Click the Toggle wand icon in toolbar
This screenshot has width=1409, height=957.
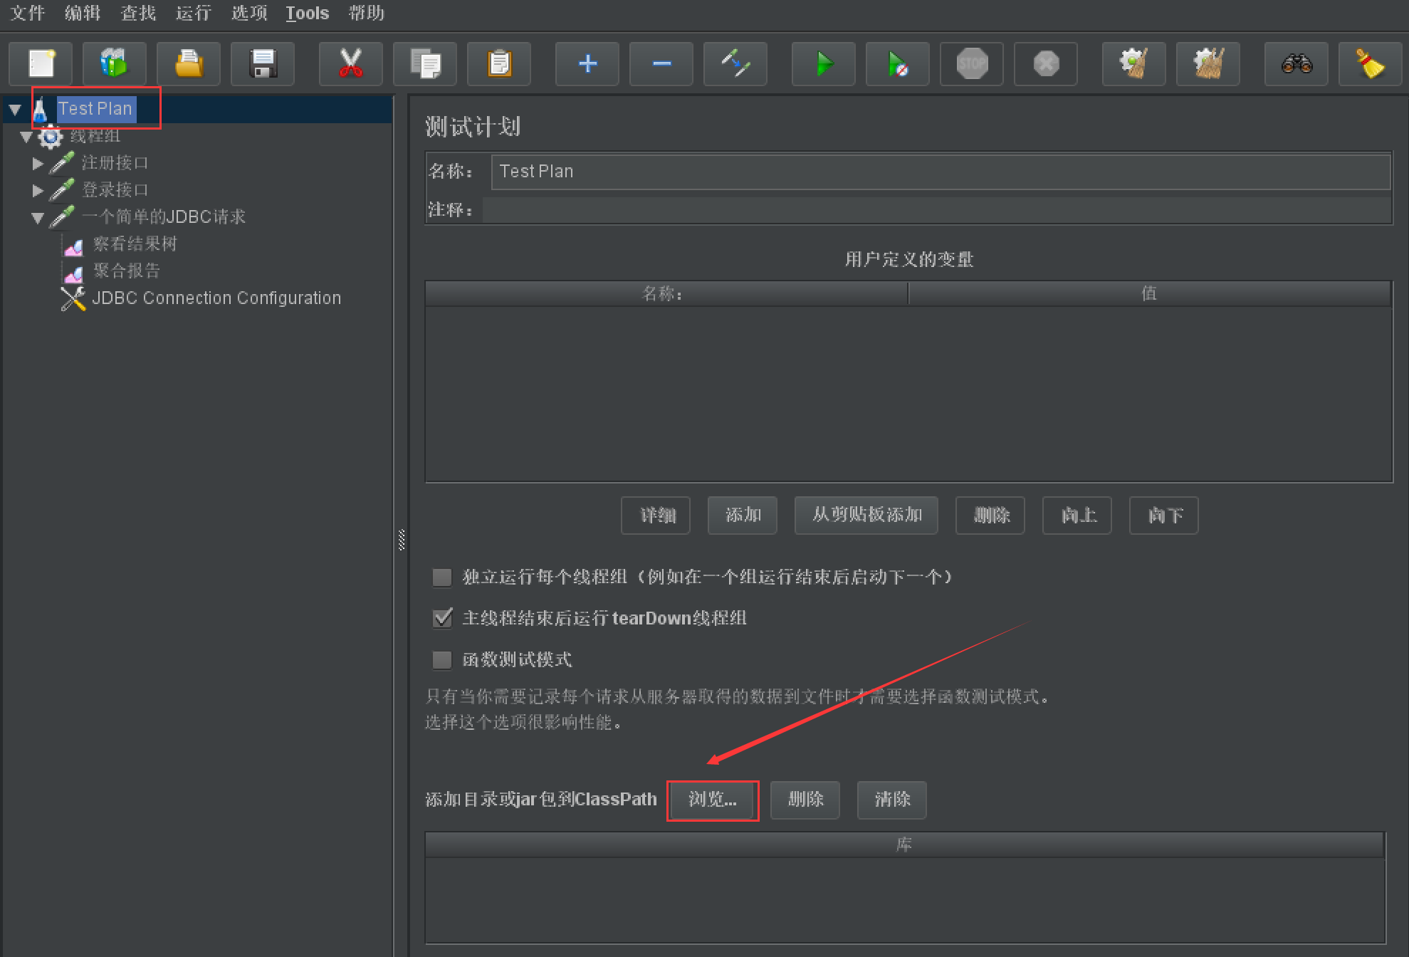735,64
